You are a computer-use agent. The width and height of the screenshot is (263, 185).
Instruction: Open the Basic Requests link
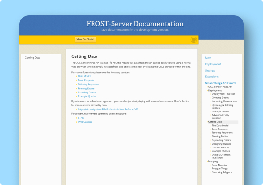[86, 80]
